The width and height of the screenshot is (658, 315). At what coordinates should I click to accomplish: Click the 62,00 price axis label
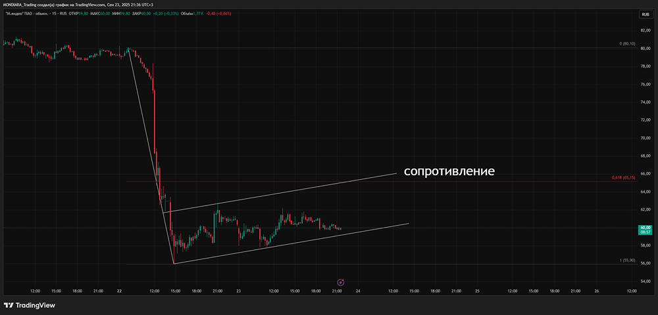pos(645,209)
